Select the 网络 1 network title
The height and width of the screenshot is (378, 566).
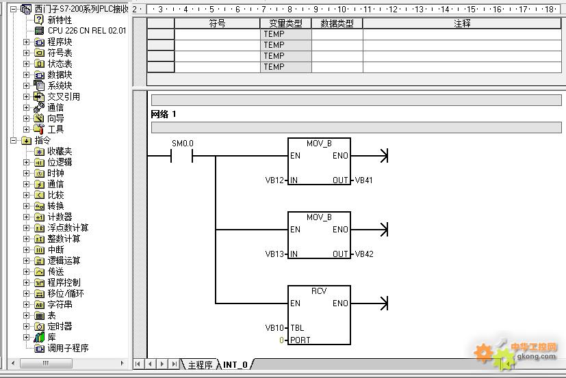coord(164,114)
